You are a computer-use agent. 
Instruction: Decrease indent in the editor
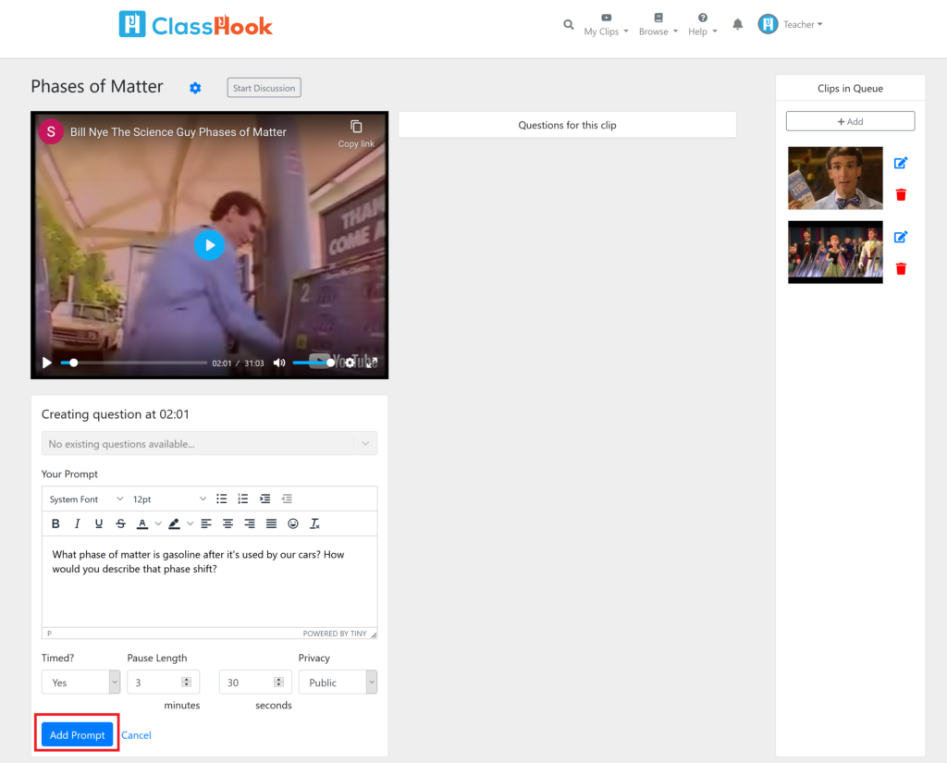pyautogui.click(x=287, y=499)
